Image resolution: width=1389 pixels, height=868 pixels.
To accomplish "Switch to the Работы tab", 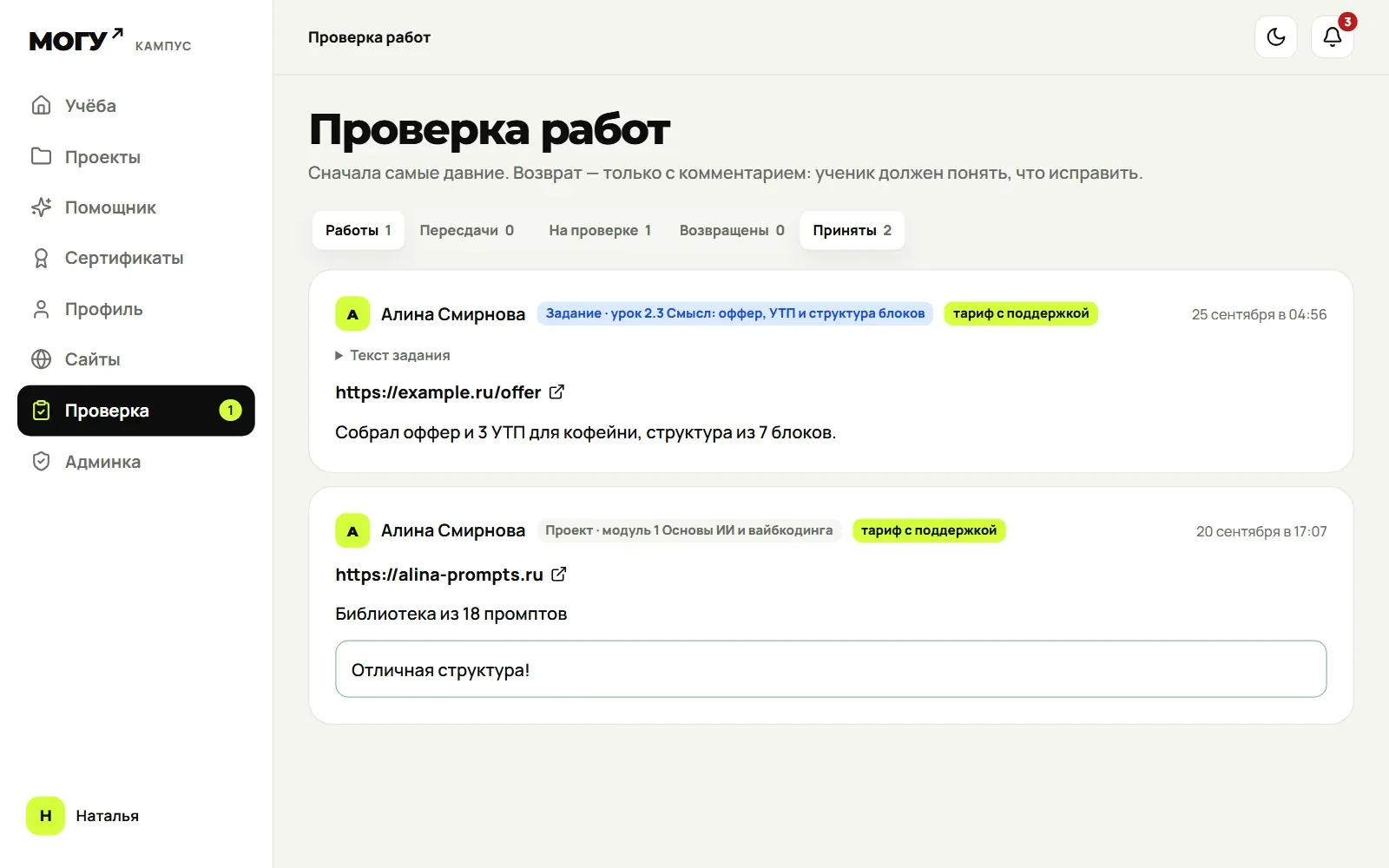I will pyautogui.click(x=359, y=230).
